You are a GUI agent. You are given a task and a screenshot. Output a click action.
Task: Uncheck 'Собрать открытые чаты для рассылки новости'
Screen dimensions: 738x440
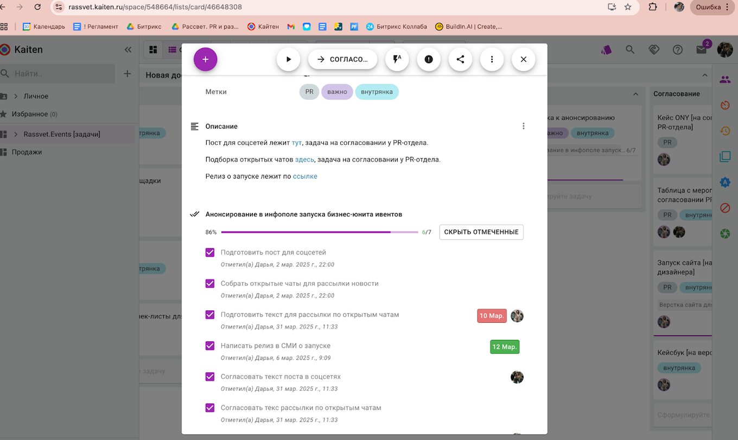coord(210,283)
